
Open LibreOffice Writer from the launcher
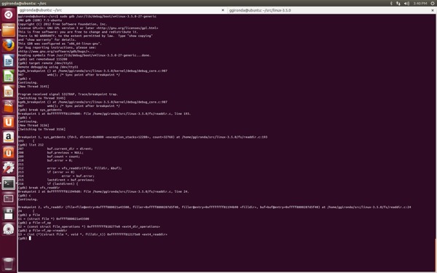[8, 60]
